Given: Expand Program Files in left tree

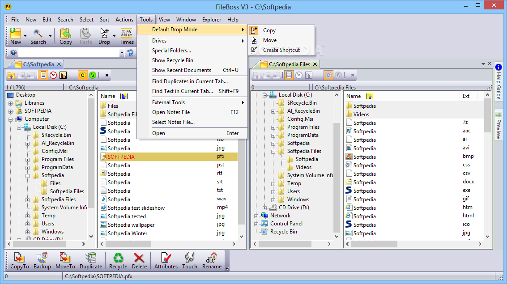Looking at the screenshot, I should (x=27, y=160).
